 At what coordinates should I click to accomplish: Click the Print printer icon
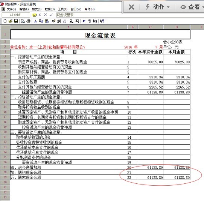pos(28,21)
